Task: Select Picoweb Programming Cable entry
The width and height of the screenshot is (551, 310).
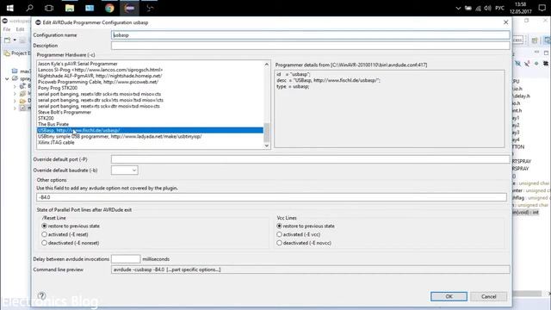Action: click(x=98, y=82)
